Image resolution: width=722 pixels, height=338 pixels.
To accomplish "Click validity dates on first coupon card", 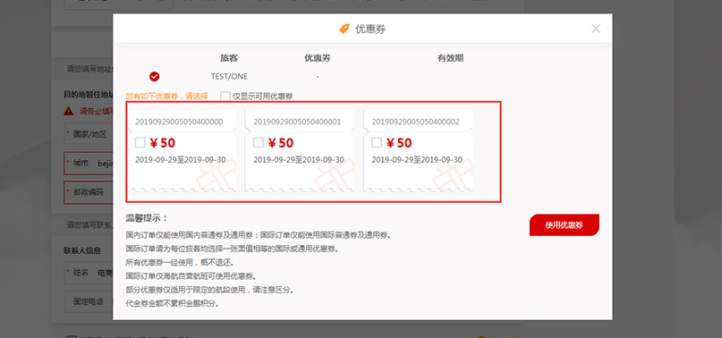I will point(181,160).
